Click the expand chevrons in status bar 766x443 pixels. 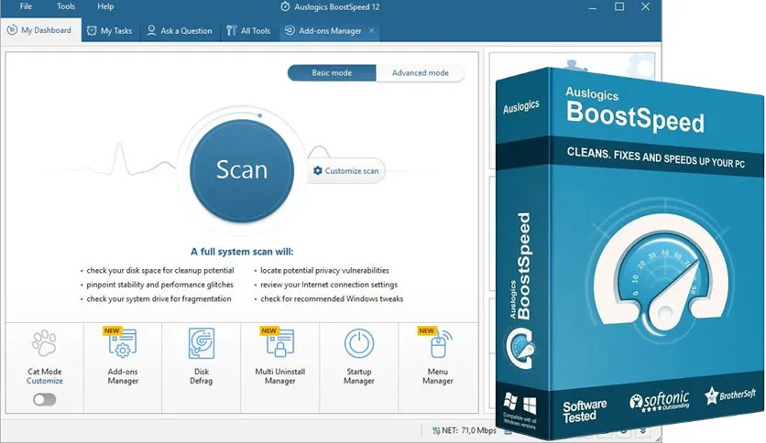click(643, 431)
